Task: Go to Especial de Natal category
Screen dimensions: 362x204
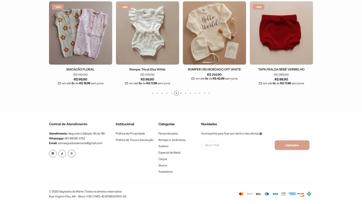Action: (169, 153)
